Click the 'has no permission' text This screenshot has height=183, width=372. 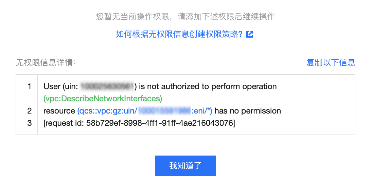click(247, 110)
